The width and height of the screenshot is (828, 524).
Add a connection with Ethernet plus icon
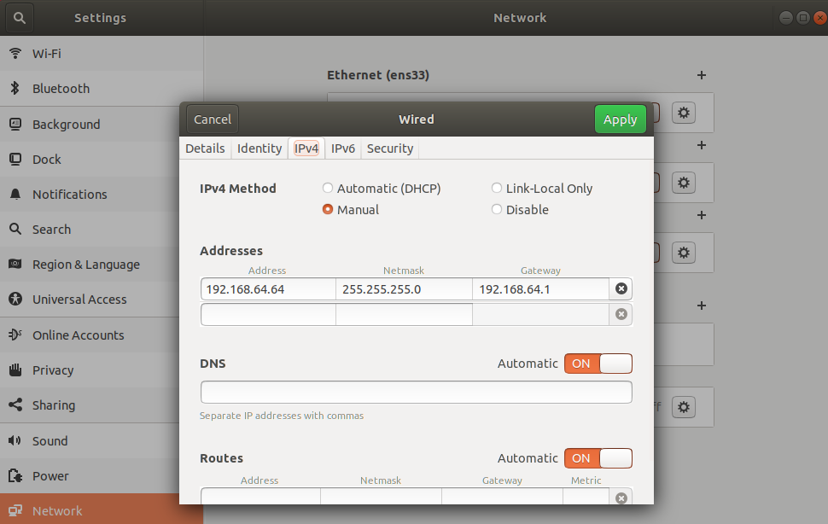702,75
